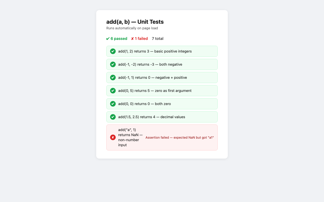Click the "add(a, b) — Unit Tests" heading
The height and width of the screenshot is (202, 324).
click(x=135, y=22)
